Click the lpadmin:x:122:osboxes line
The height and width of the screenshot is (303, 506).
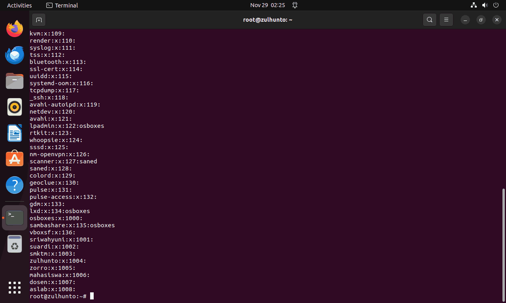click(x=67, y=126)
